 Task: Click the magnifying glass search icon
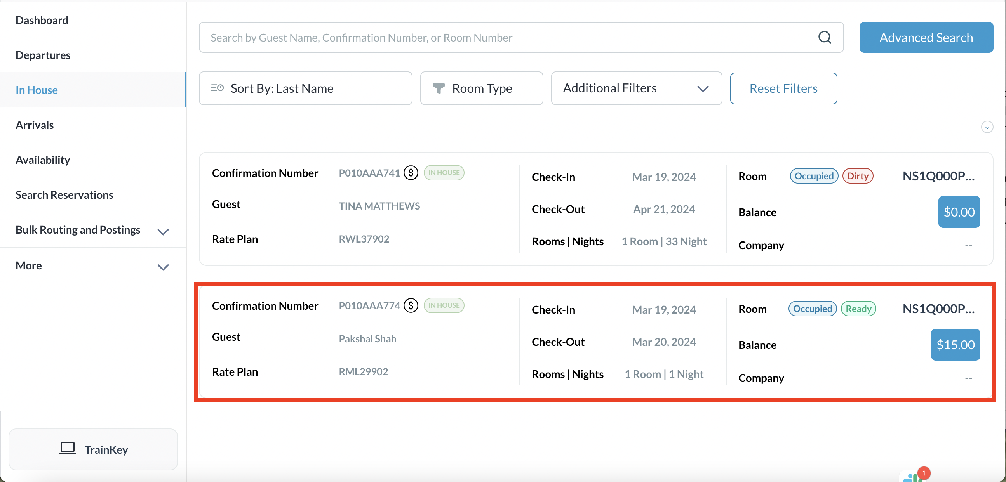824,38
